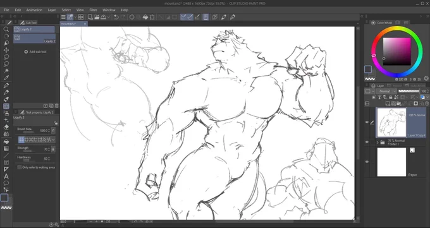Select the Balloon tool
The image size is (430, 228).
tap(6, 183)
